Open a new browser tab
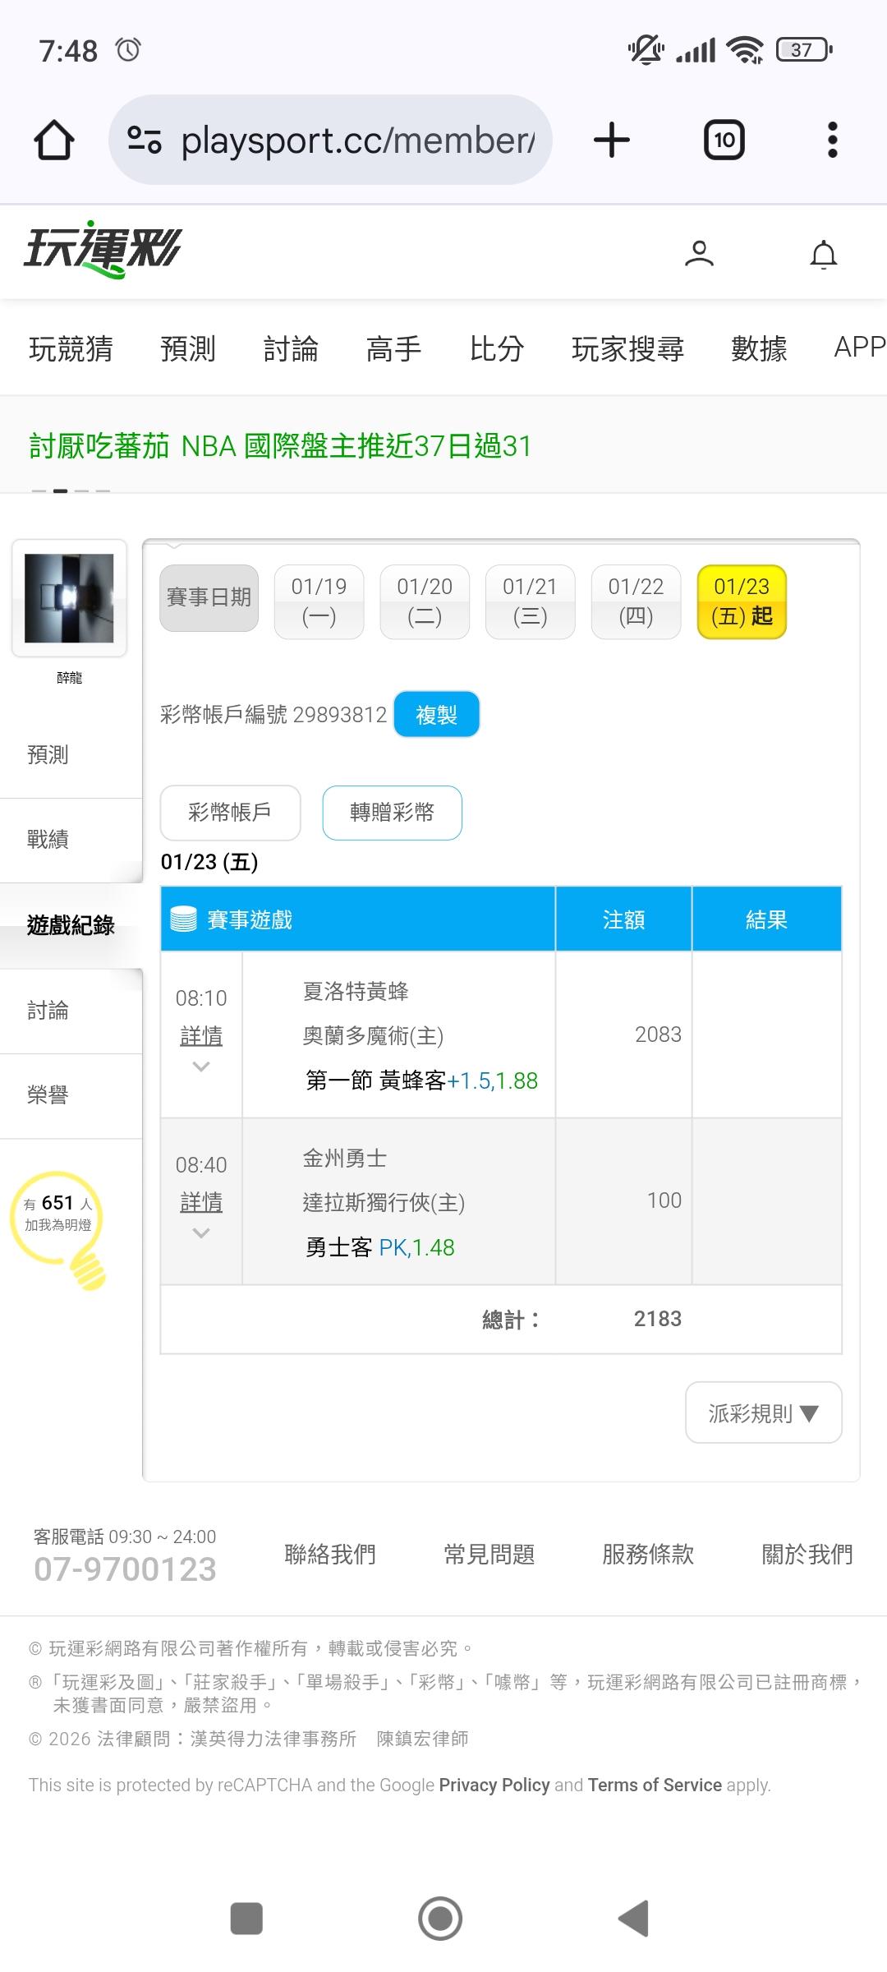The width and height of the screenshot is (887, 1972). 611,140
